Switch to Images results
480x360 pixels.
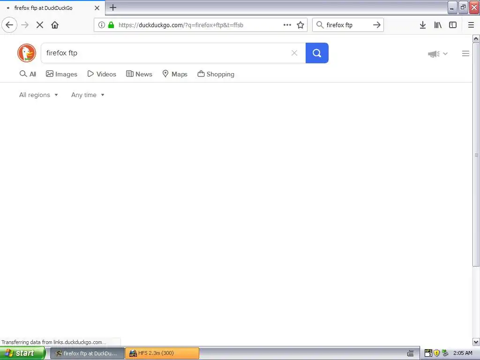(x=61, y=74)
